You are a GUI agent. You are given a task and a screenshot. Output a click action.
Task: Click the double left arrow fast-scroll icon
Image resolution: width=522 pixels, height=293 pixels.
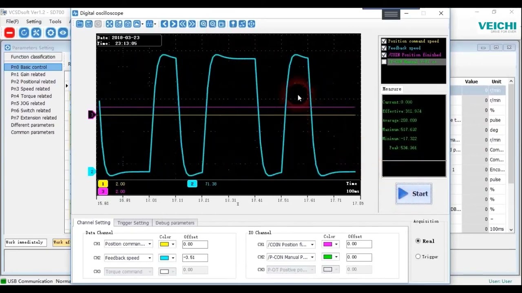[x=182, y=24]
